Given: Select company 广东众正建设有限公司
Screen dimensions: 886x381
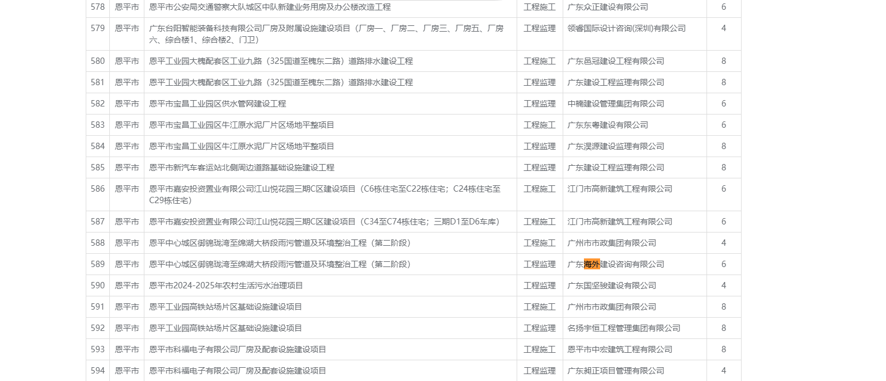Looking at the screenshot, I should [x=608, y=7].
